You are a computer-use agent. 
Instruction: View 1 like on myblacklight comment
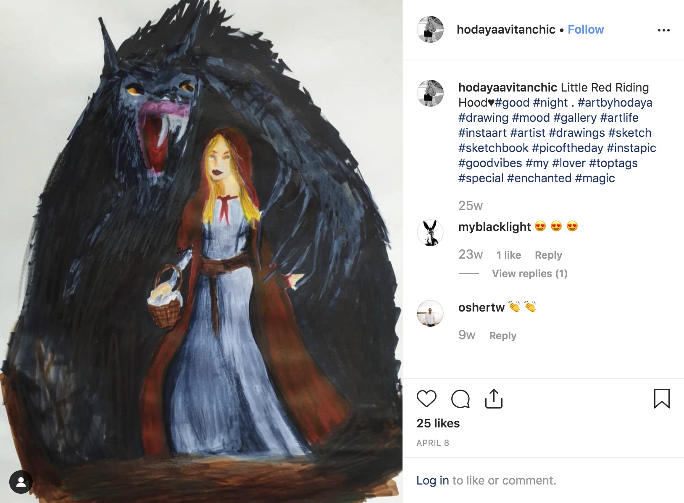tap(508, 255)
